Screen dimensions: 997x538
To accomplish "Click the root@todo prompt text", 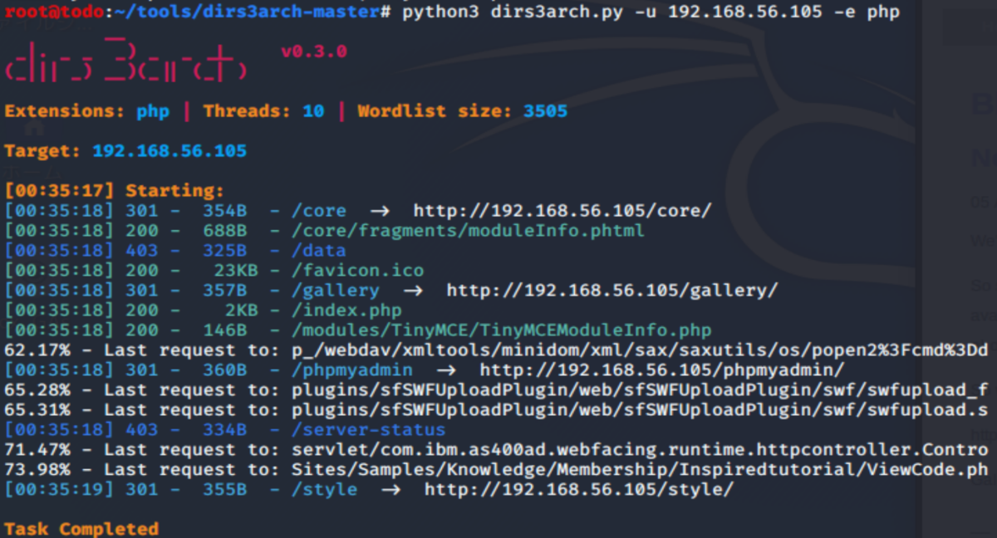I will pyautogui.click(x=54, y=12).
